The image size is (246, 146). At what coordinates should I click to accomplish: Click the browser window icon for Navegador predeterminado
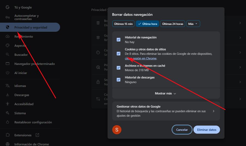8,64
